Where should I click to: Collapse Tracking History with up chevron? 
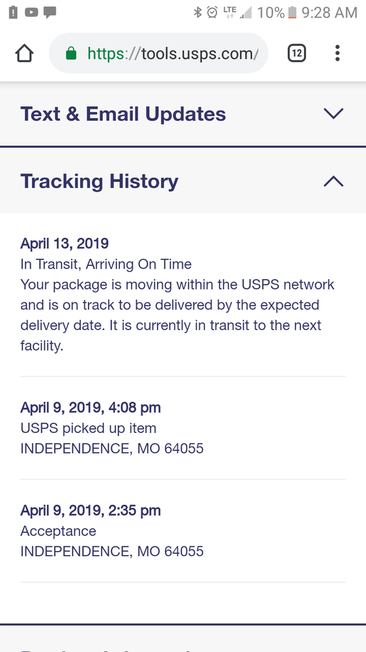pos(333,181)
